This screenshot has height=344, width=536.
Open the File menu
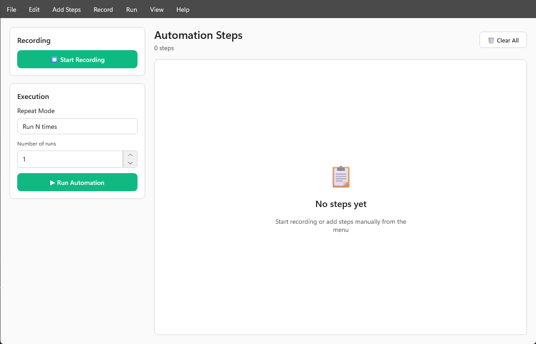(11, 9)
